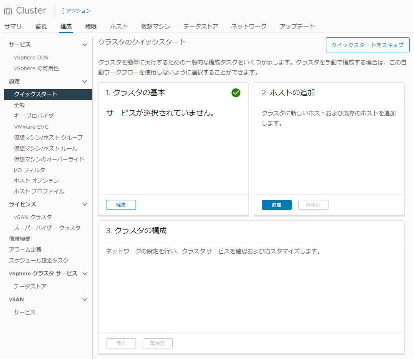Select クイックスタート in sidebar

click(x=48, y=94)
